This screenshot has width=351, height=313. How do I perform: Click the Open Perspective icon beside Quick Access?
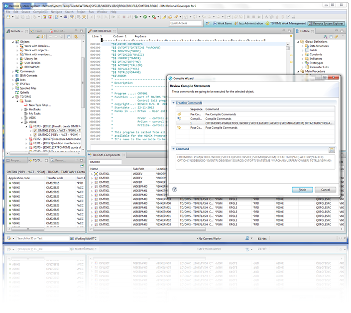pyautogui.click(x=208, y=23)
